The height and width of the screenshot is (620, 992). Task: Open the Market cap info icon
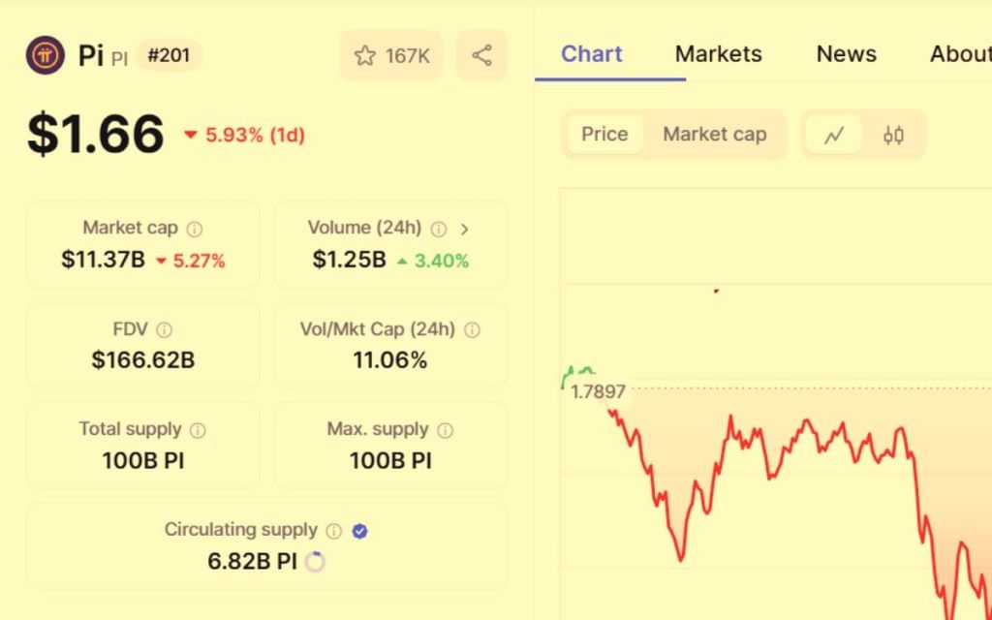click(x=195, y=229)
